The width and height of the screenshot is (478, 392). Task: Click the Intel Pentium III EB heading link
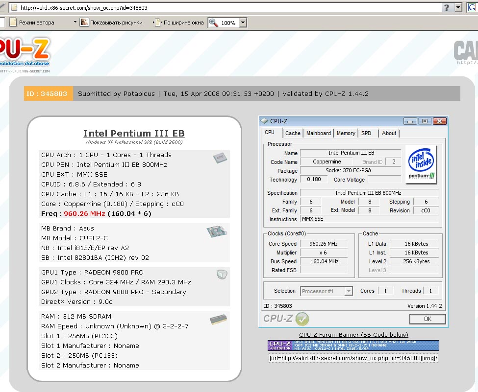point(134,133)
